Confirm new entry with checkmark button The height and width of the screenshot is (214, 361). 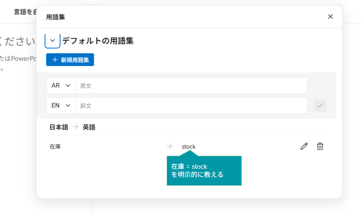point(320,105)
